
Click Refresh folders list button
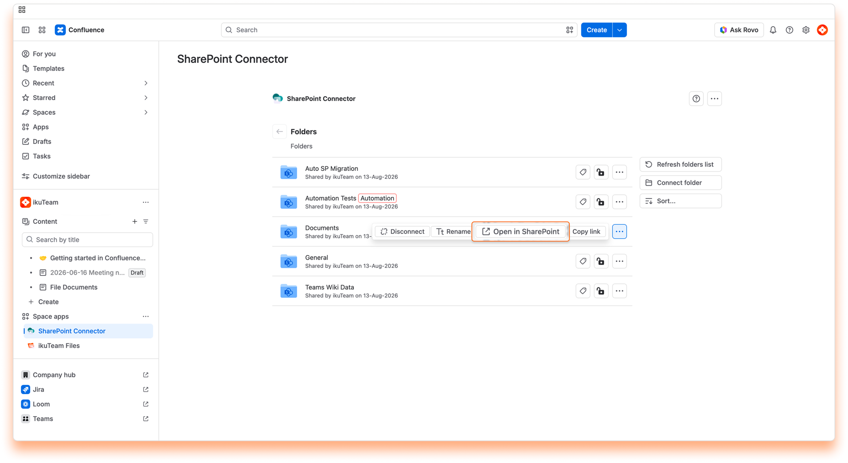[x=681, y=164]
